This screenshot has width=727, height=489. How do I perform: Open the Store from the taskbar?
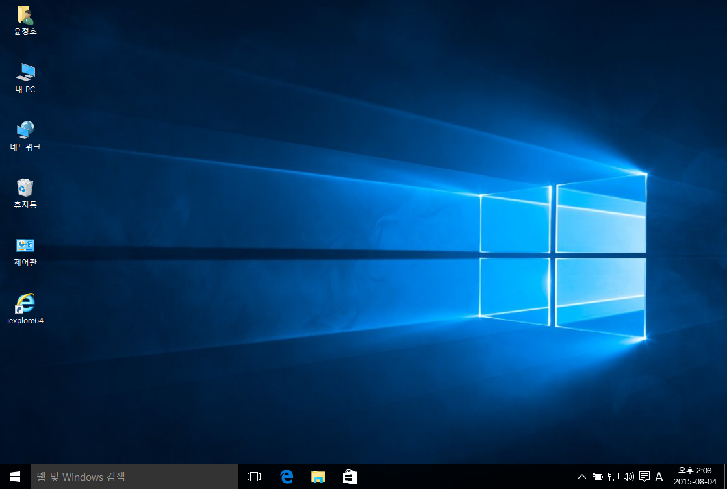350,477
